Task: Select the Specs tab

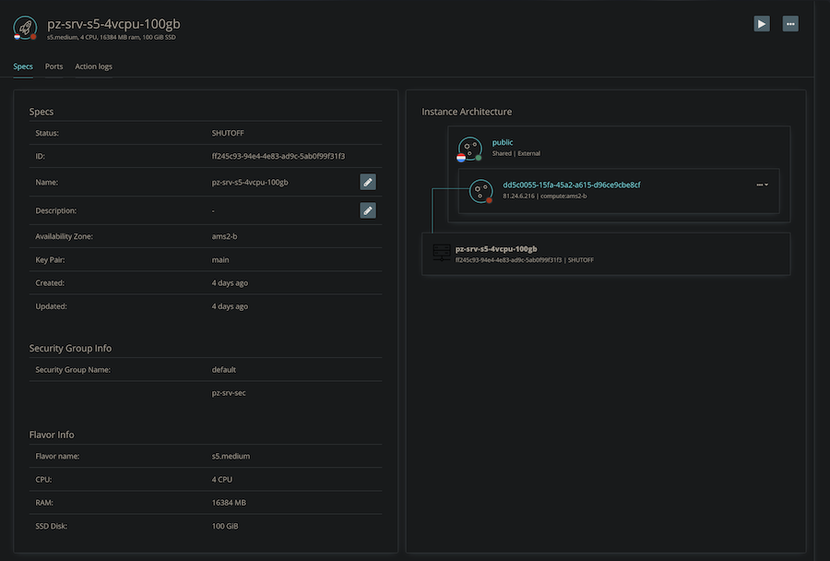Action: pyautogui.click(x=23, y=66)
